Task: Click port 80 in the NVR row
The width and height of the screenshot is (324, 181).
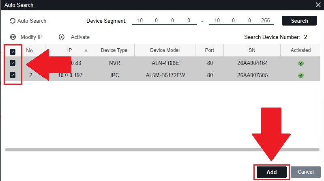Action: [210, 63]
